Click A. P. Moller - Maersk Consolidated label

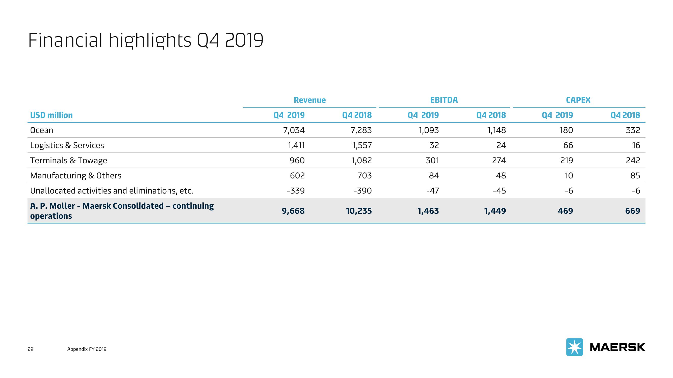tap(122, 211)
